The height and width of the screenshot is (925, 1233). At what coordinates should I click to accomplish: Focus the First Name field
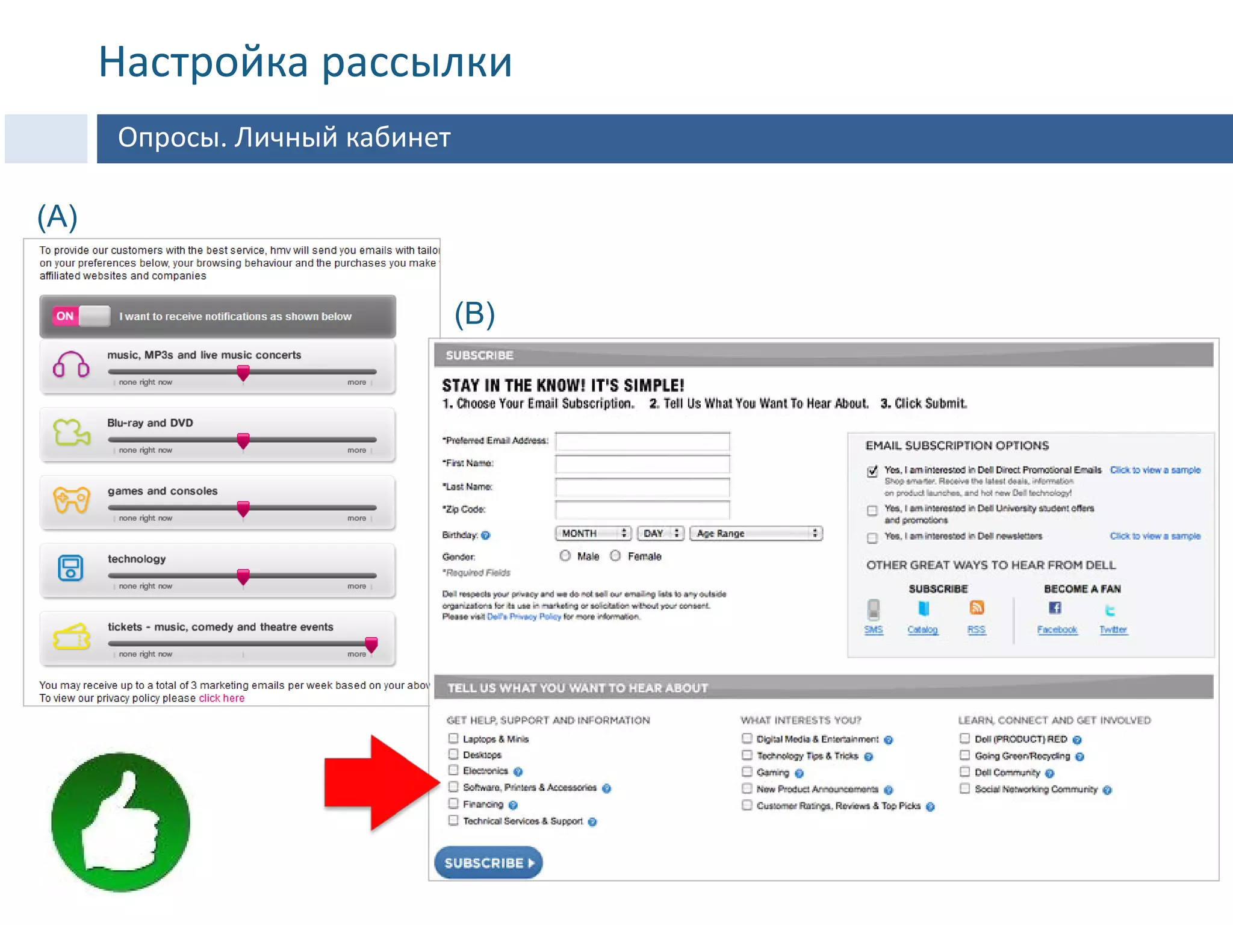pos(642,464)
